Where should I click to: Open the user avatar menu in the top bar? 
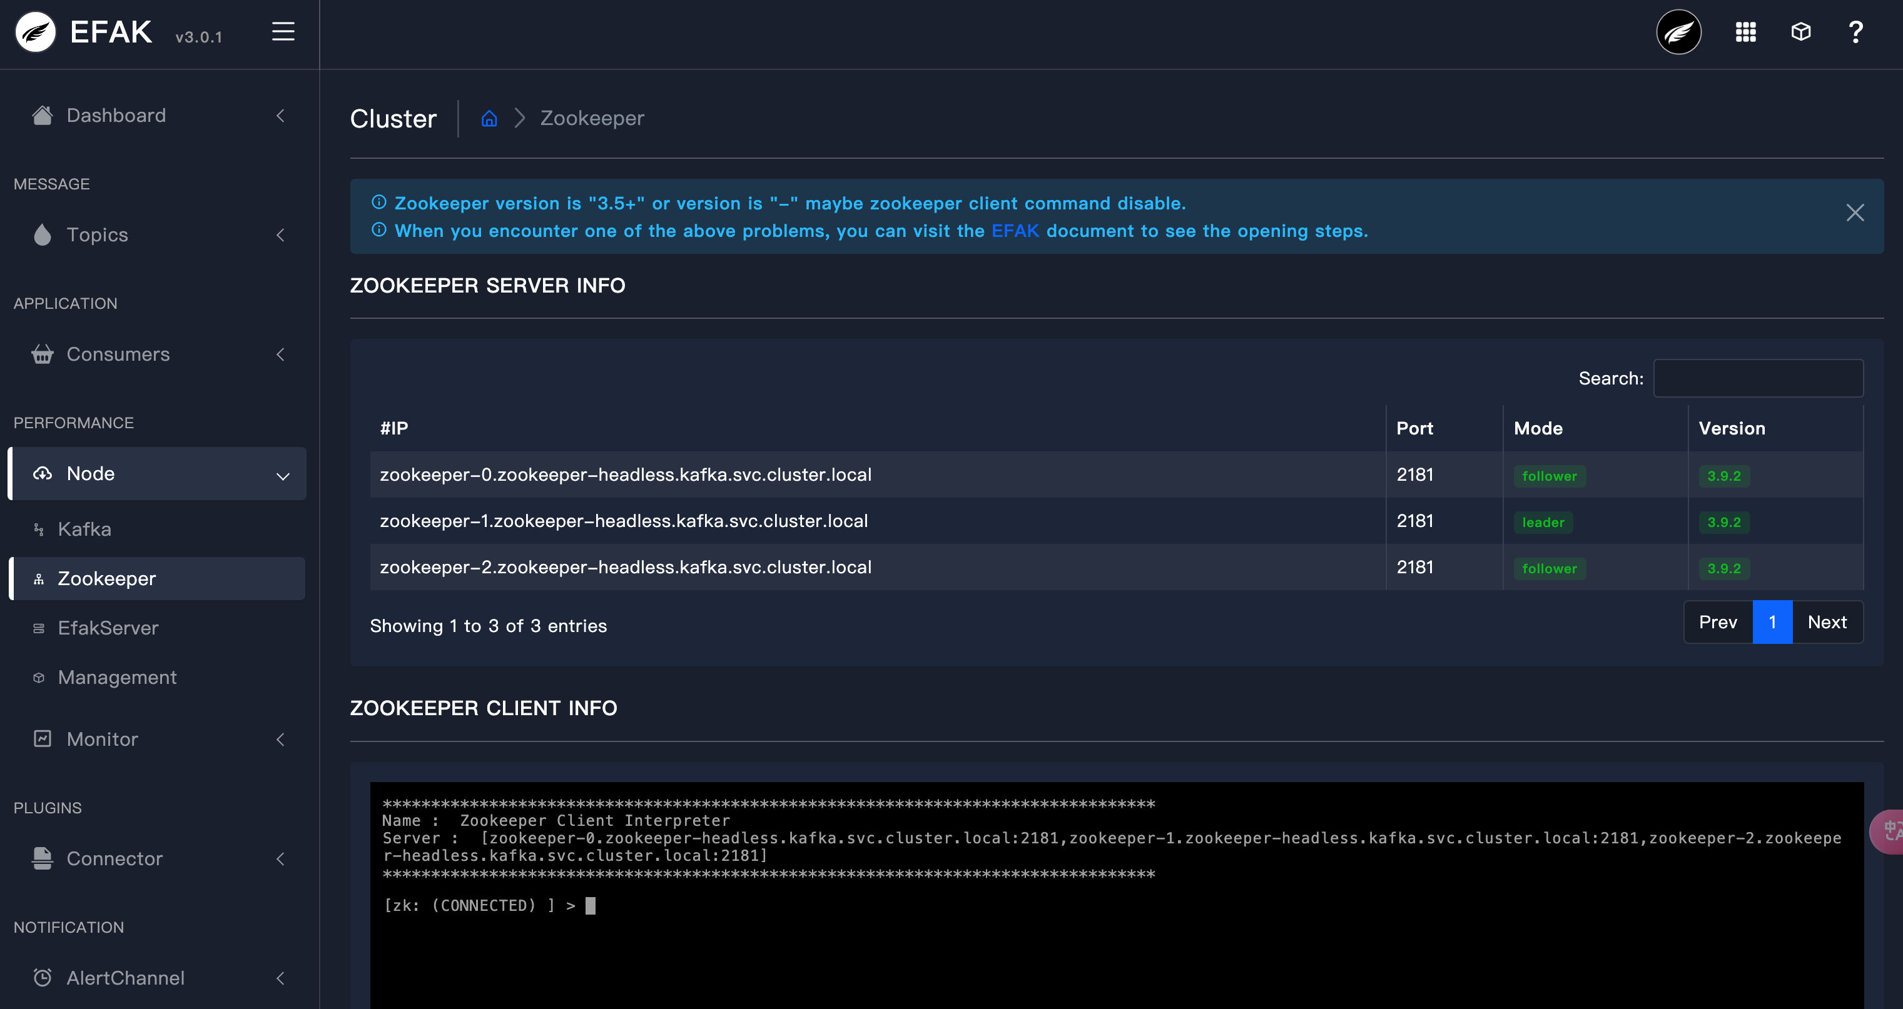1678,33
